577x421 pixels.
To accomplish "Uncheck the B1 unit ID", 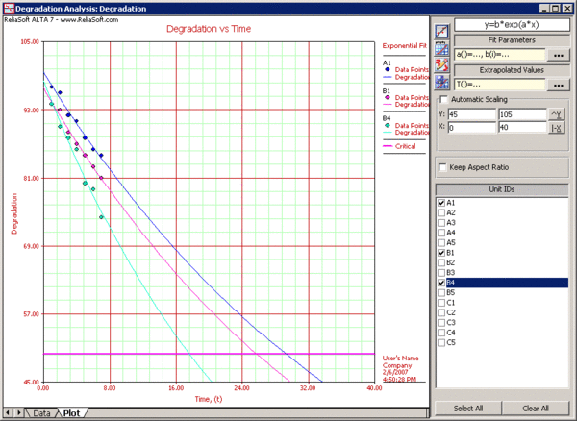I will [x=440, y=253].
